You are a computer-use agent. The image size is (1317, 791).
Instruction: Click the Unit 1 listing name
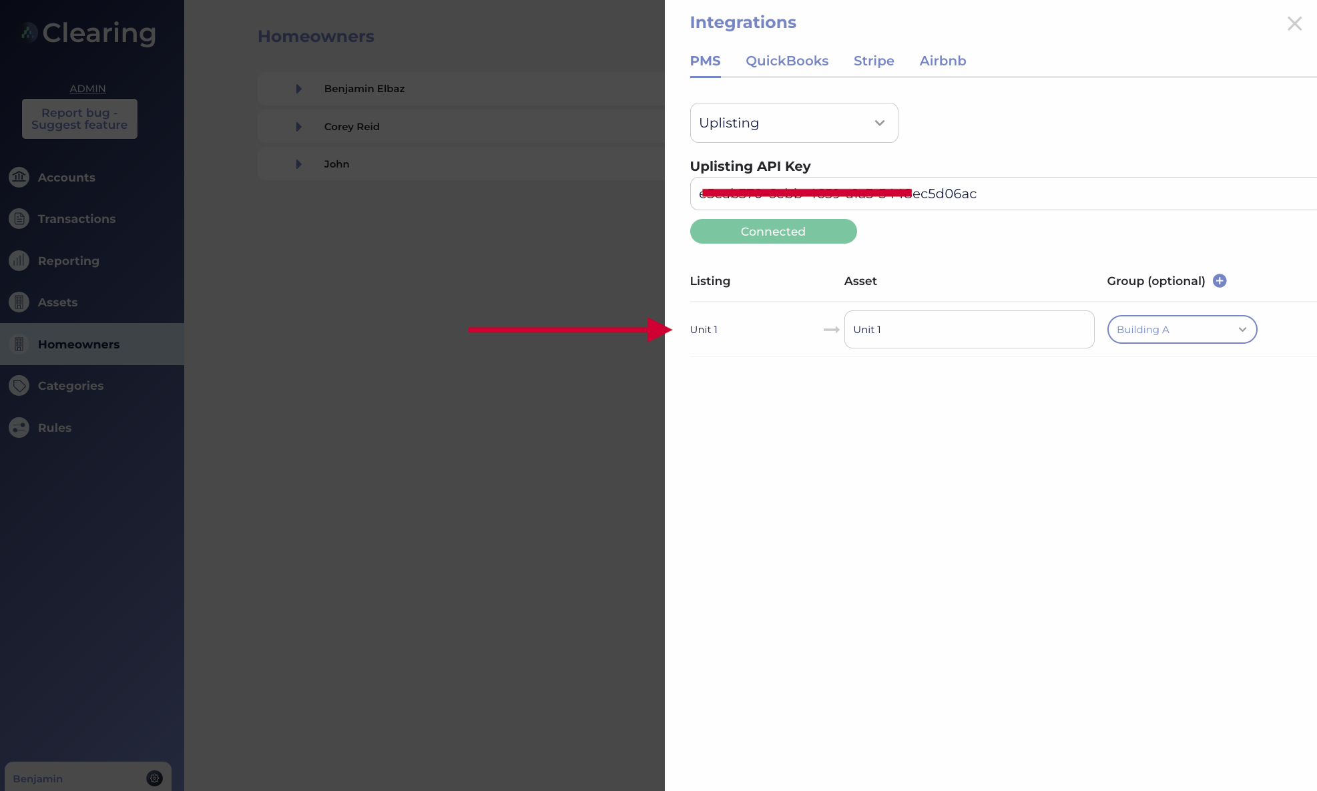coord(704,329)
